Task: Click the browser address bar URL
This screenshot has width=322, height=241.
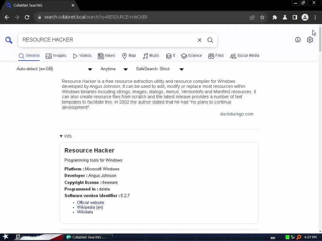Action: [x=96, y=17]
